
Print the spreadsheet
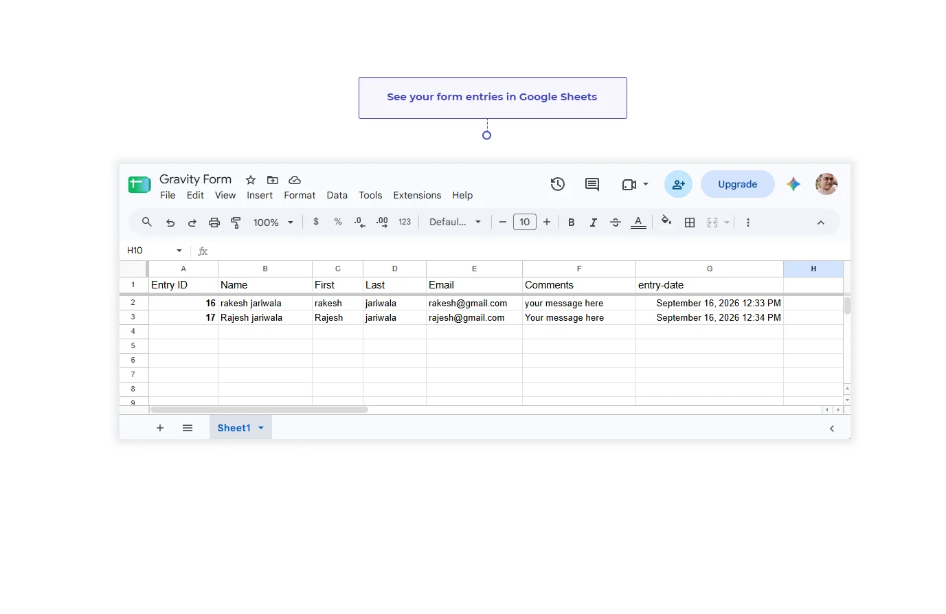214,223
